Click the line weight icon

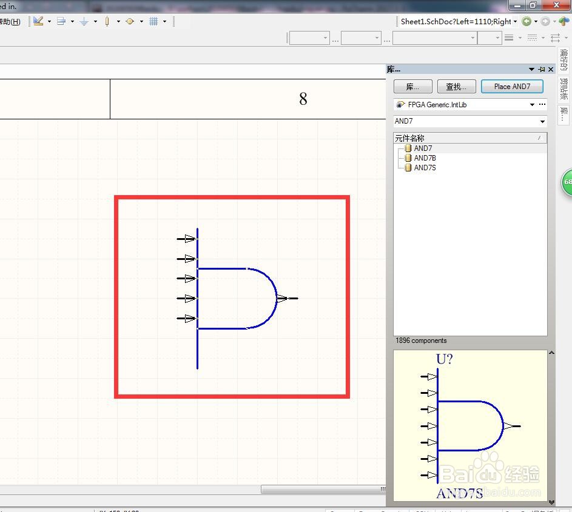[510, 38]
